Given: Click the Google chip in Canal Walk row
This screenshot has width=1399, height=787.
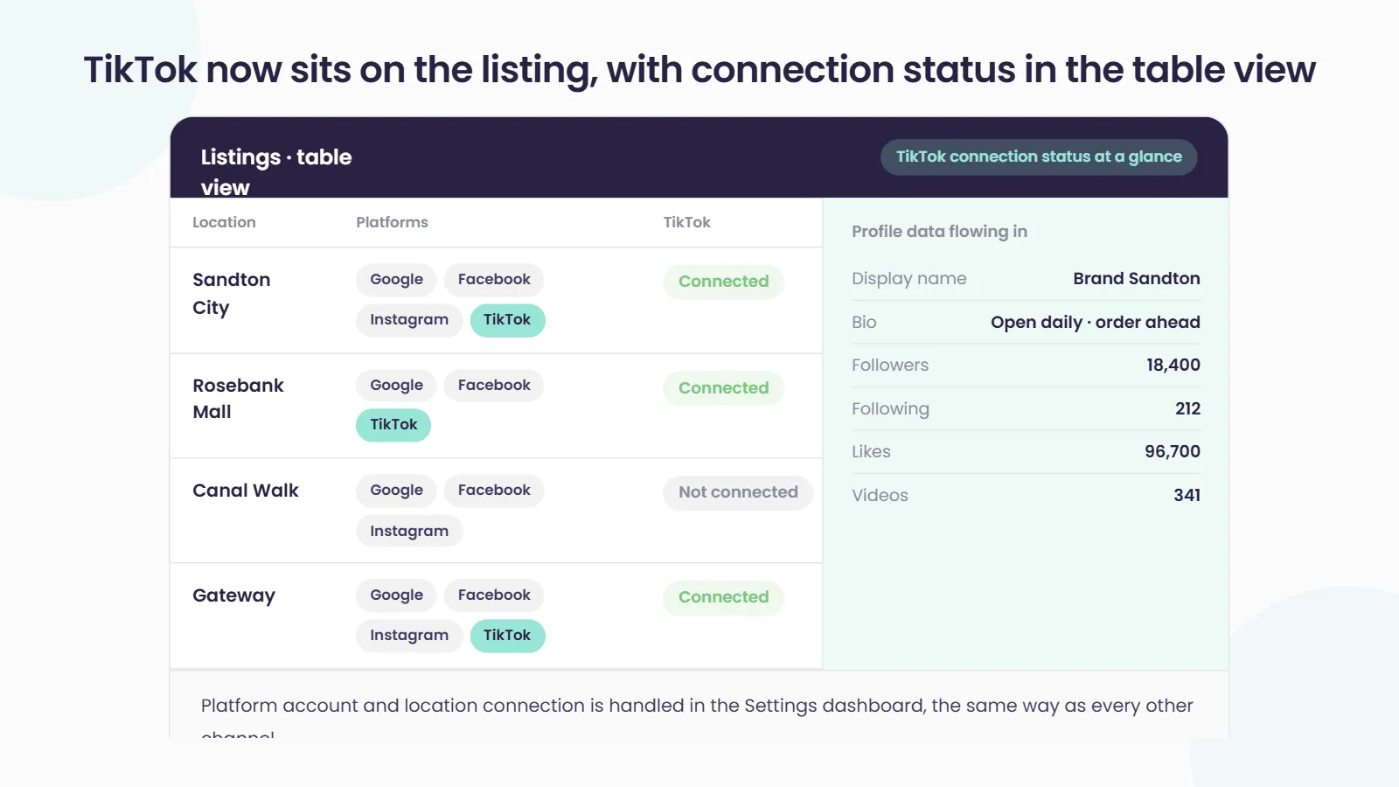Looking at the screenshot, I should tap(396, 491).
